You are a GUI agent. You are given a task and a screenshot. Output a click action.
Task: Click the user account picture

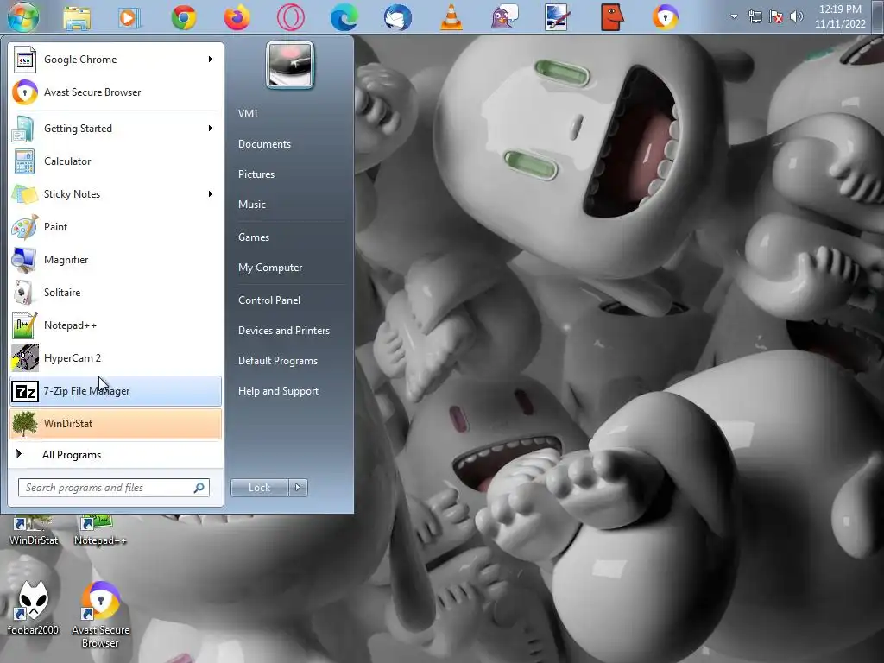point(290,65)
